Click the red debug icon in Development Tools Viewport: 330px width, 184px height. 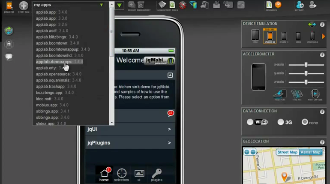click(183, 5)
